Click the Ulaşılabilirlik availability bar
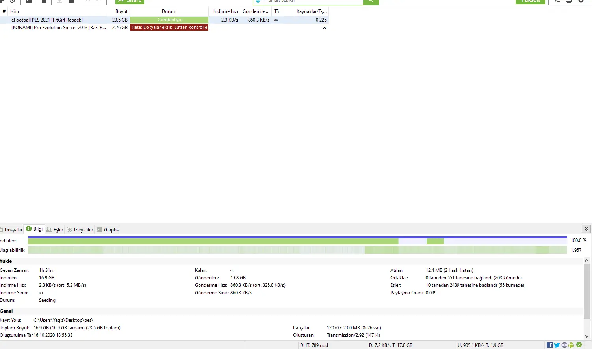This screenshot has height=349, width=592. pyautogui.click(x=297, y=250)
